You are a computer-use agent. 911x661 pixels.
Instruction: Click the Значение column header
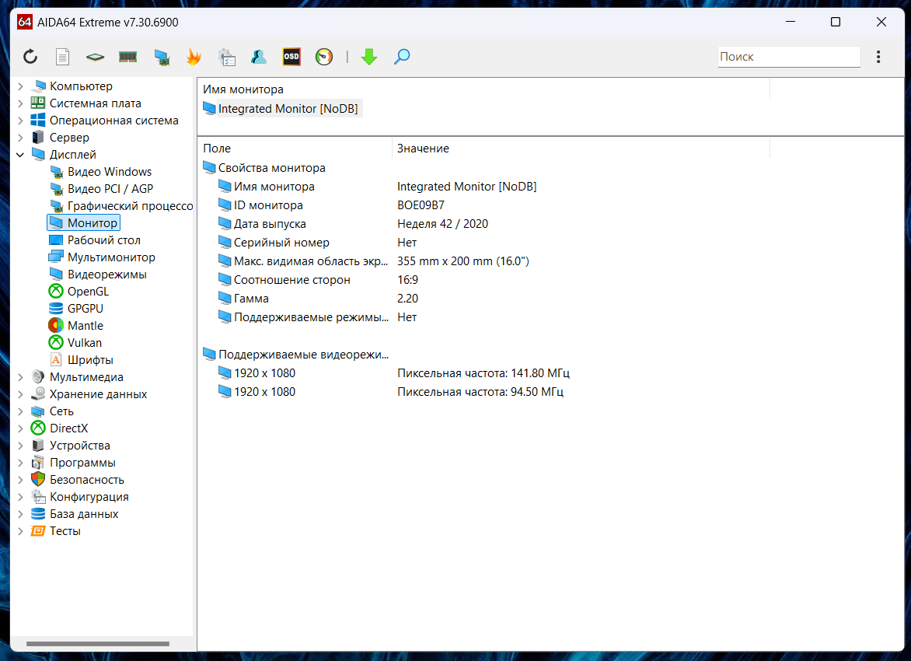581,149
